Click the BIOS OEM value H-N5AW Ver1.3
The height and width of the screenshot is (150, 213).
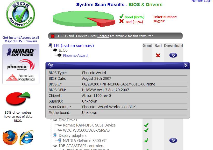coord(105,90)
